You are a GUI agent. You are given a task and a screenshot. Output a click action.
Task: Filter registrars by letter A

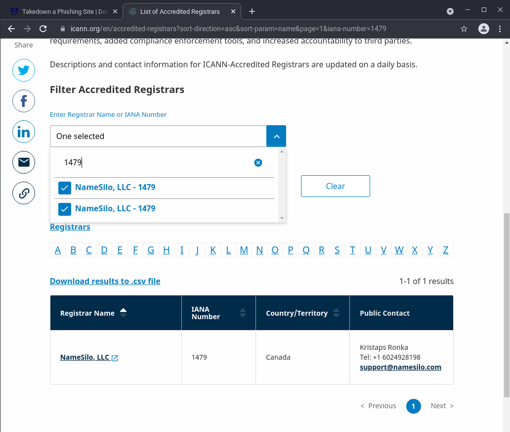coord(57,250)
